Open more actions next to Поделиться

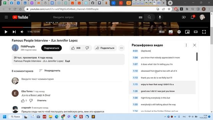click(121, 48)
